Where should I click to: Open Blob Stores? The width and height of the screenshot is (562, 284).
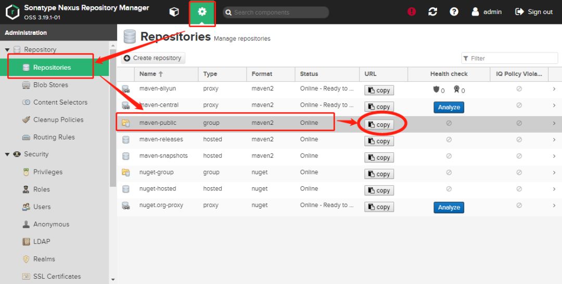50,85
